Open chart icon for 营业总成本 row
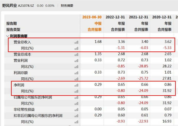The width and height of the screenshot is (178, 126). [x=76, y=55]
